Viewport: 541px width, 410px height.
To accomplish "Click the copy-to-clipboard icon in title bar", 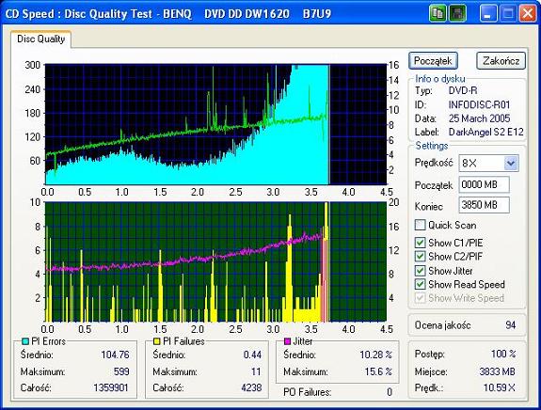I will 438,14.
